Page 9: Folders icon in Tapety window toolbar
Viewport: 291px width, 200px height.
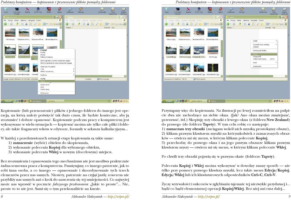(262, 24)
